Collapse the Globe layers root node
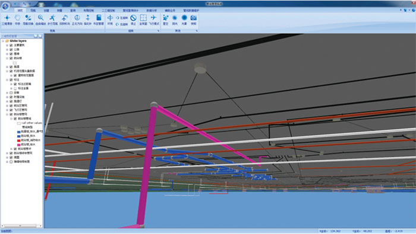The height and width of the screenshot is (234, 416). pyautogui.click(x=3, y=41)
